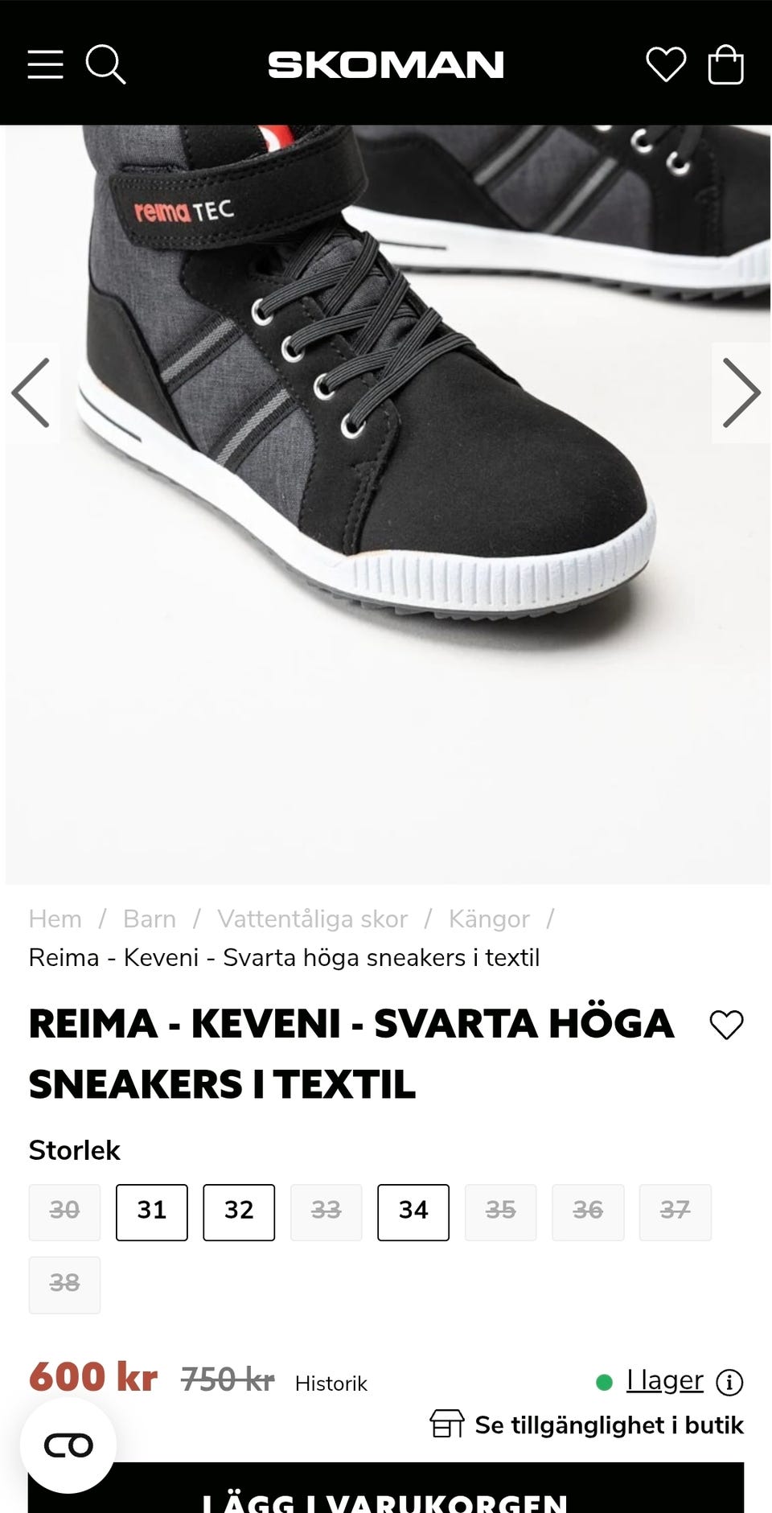Screen dimensions: 772x1513
Task: Open wishlist heart in header
Action: click(666, 64)
